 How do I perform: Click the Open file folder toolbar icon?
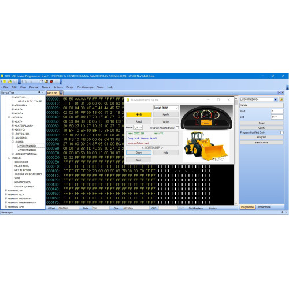point(10,81)
